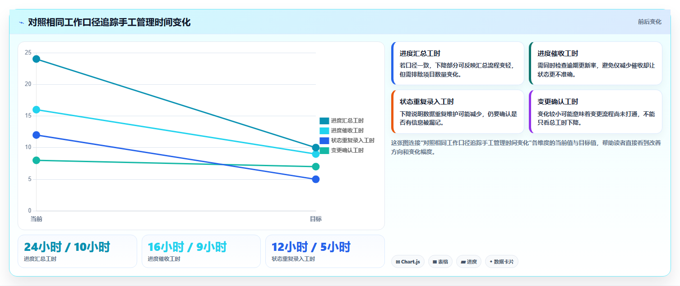Click the Chart.js tag

pos(408,262)
